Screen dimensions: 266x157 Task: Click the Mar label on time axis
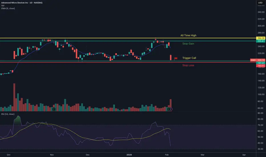(203, 155)
